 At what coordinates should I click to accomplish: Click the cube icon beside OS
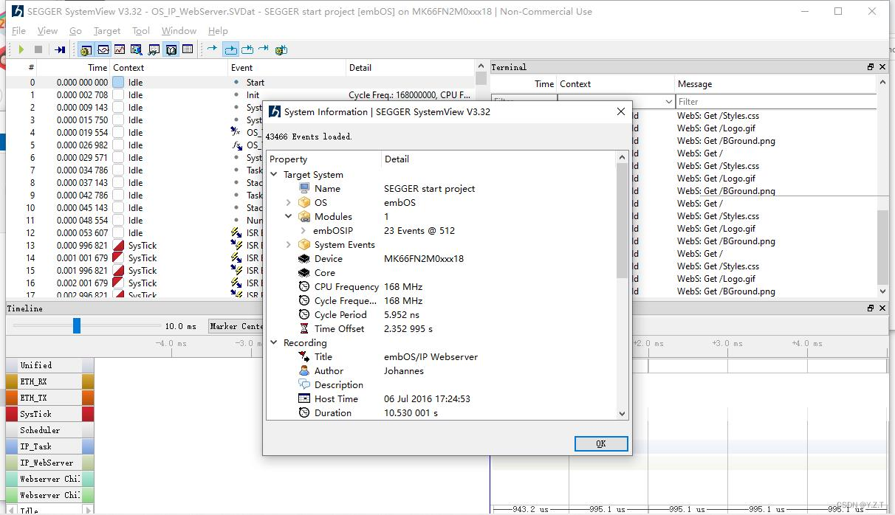pyautogui.click(x=304, y=203)
